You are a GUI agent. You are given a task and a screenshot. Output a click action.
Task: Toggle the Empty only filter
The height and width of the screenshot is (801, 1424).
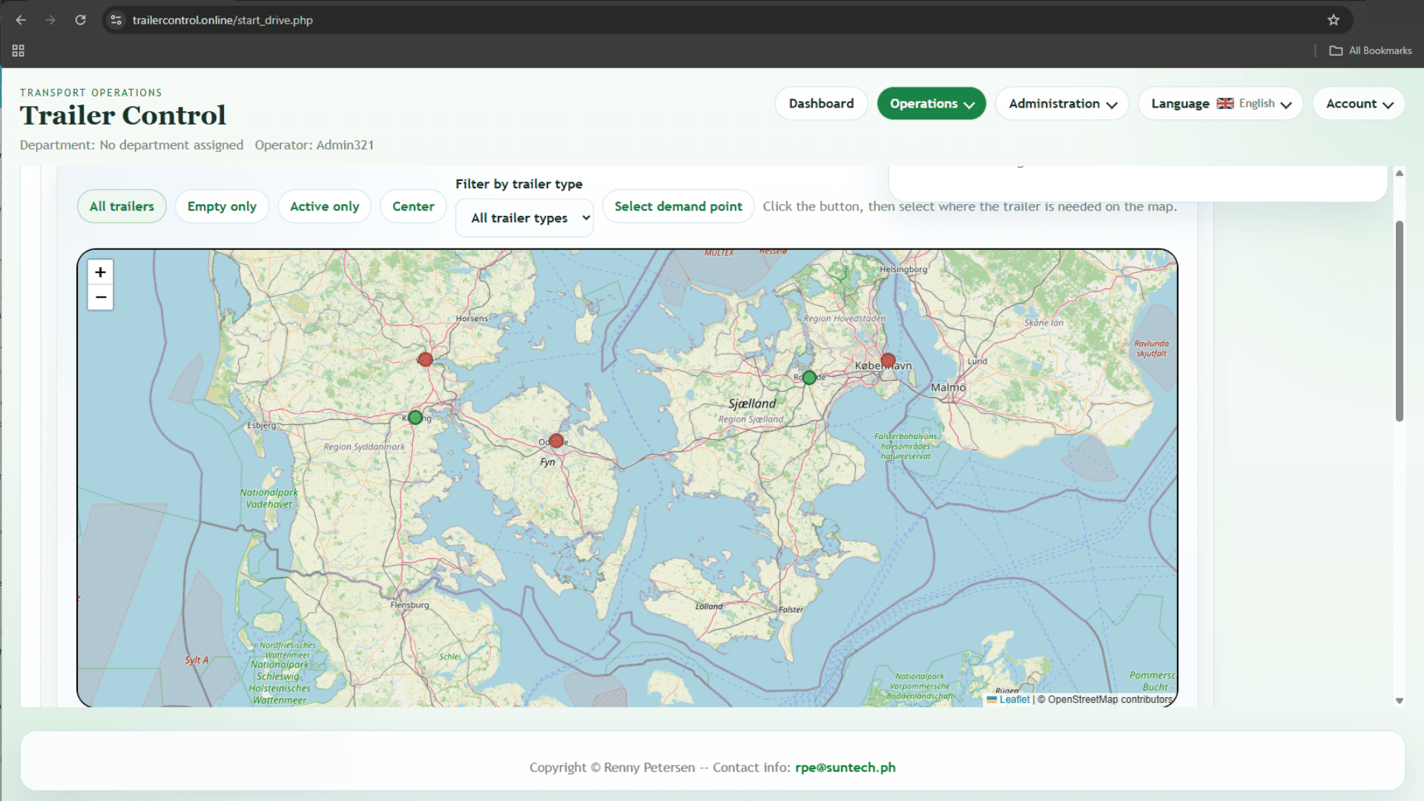(x=222, y=206)
